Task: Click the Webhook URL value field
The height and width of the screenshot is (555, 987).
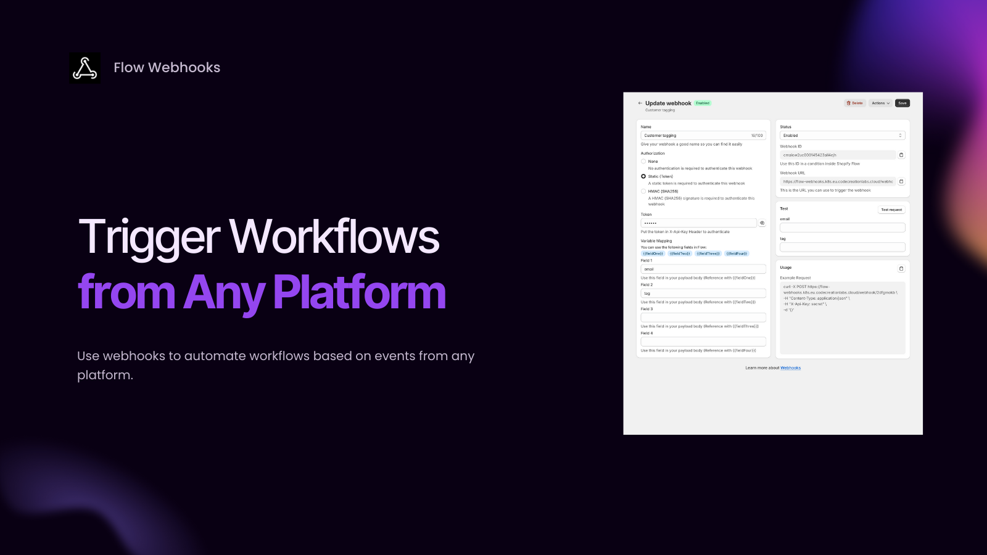Action: 838,182
